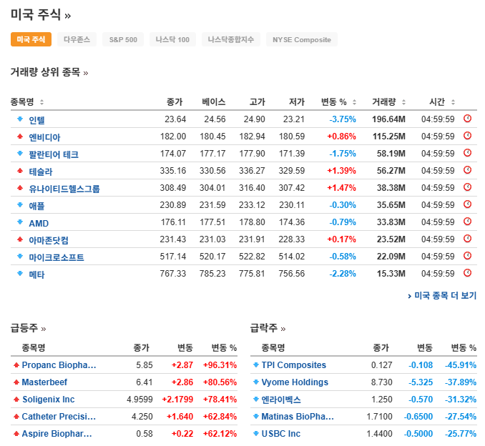Open the Vyome Holdings loser link
485x446 pixels.
tap(295, 382)
